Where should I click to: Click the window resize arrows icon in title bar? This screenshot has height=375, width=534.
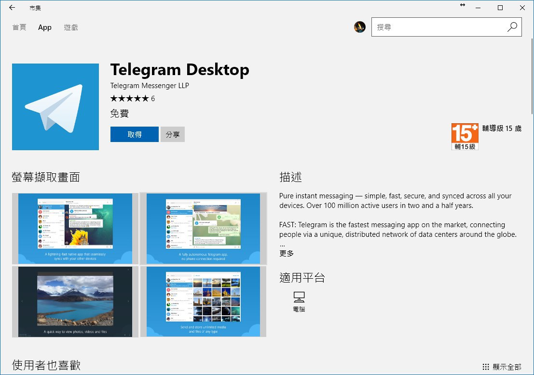tap(463, 5)
